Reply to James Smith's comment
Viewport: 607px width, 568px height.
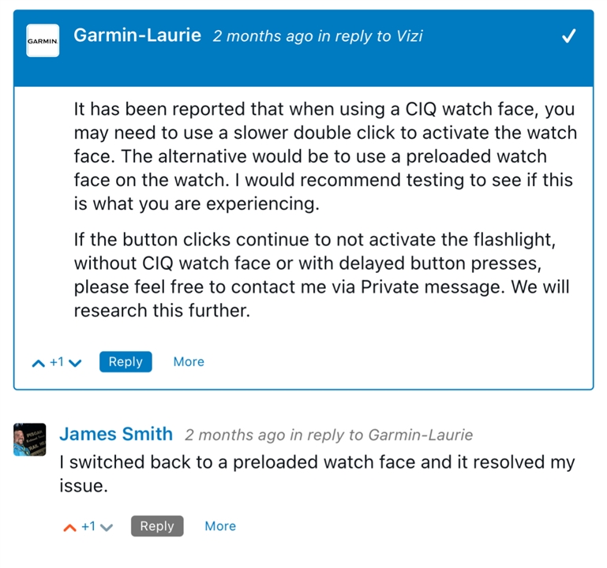coord(157,526)
